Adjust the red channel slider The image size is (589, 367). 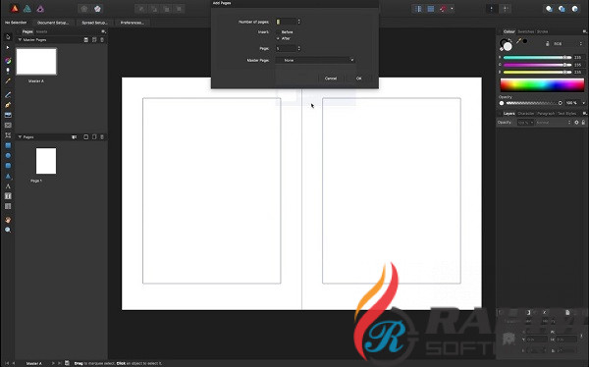click(x=537, y=58)
